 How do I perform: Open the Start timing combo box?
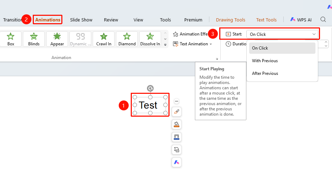(x=282, y=34)
